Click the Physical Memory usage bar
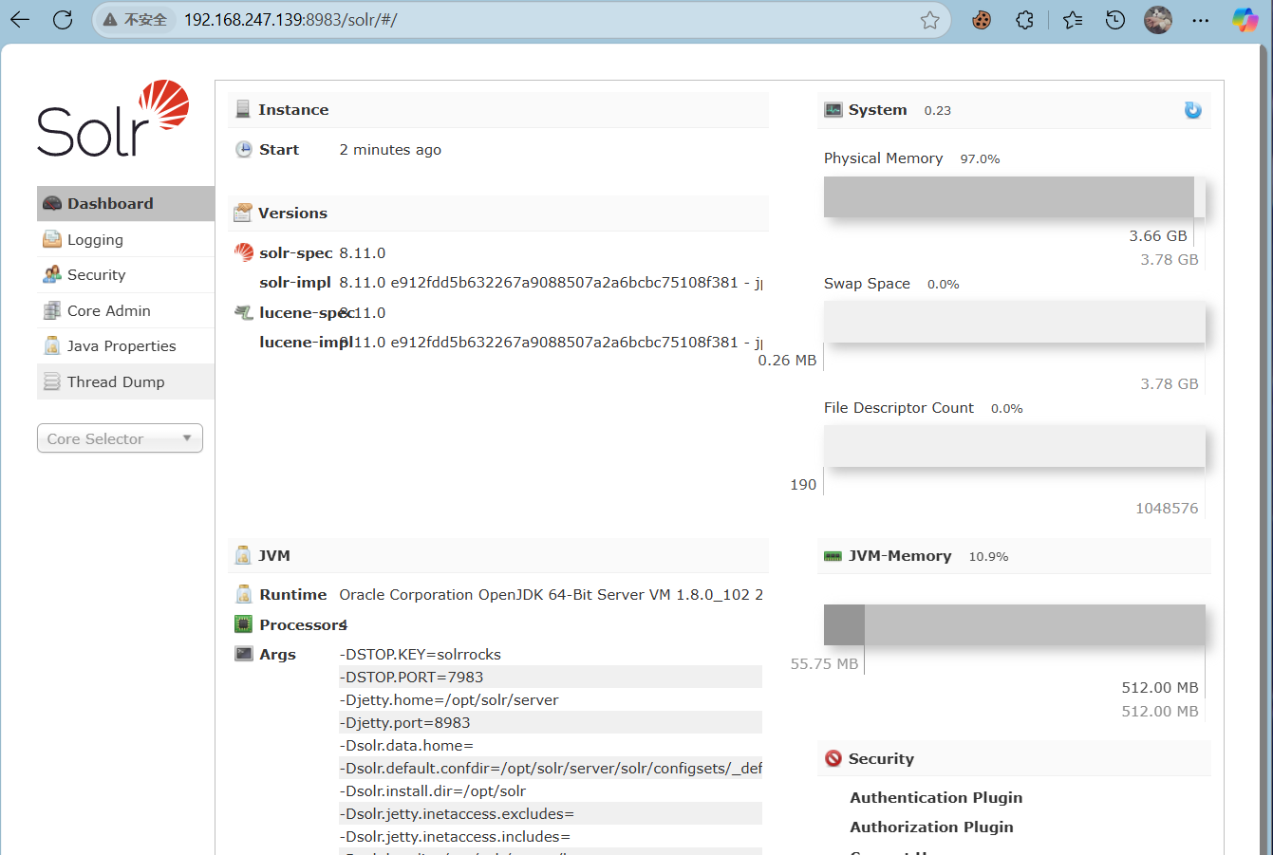This screenshot has height=855, width=1273. (x=1015, y=196)
